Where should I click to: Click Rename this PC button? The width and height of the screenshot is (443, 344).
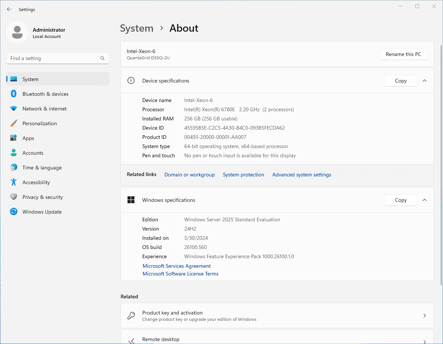[x=404, y=54]
